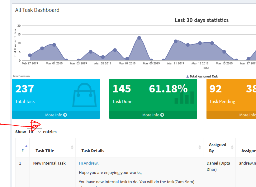Click the Hi Andrew link in task details
Image resolution: width=256 pixels, height=187 pixels.
coord(89,163)
